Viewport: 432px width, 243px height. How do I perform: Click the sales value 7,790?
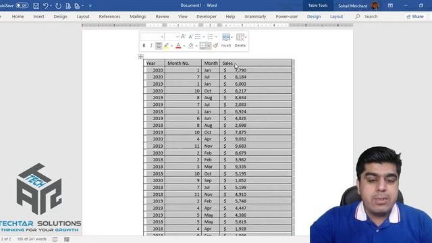[240, 70]
